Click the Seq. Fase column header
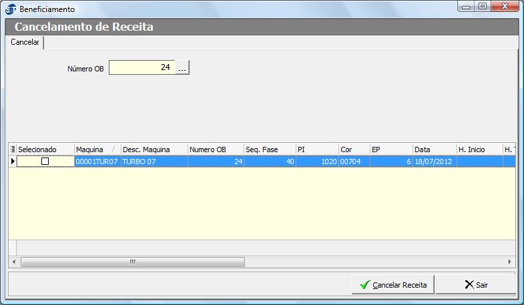Image resolution: width=524 pixels, height=305 pixels. click(269, 149)
